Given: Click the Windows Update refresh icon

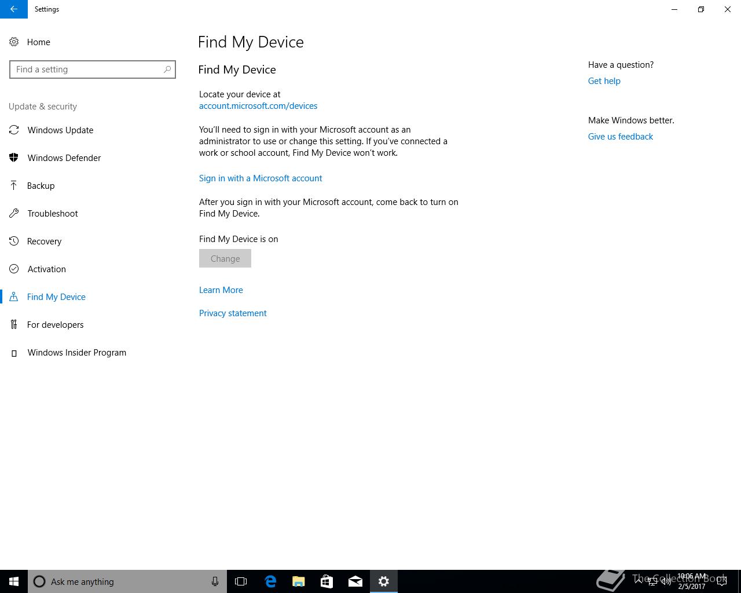Looking at the screenshot, I should 14,130.
